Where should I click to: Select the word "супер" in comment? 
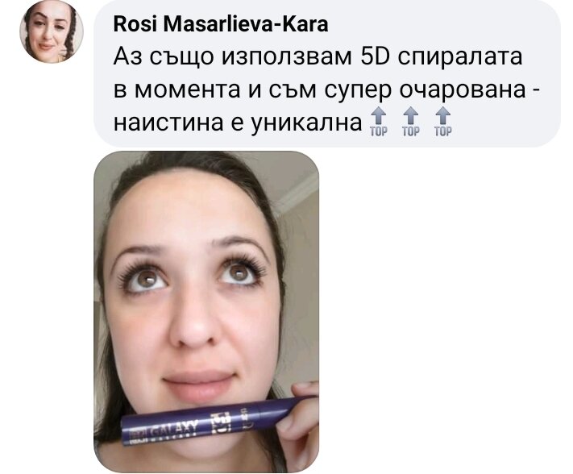[x=358, y=91]
